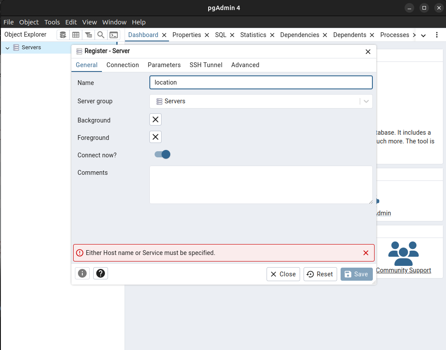Viewport: 446px width, 350px height.
Task: Clear the Foreground color selection
Action: (x=155, y=137)
